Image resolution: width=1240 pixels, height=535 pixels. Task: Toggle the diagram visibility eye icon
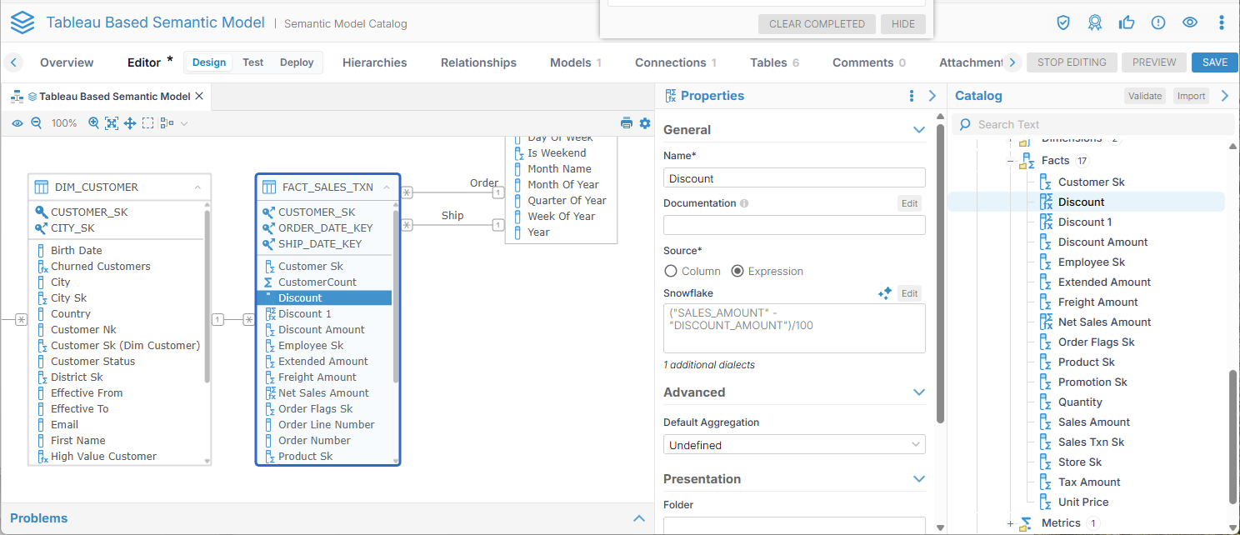(17, 123)
